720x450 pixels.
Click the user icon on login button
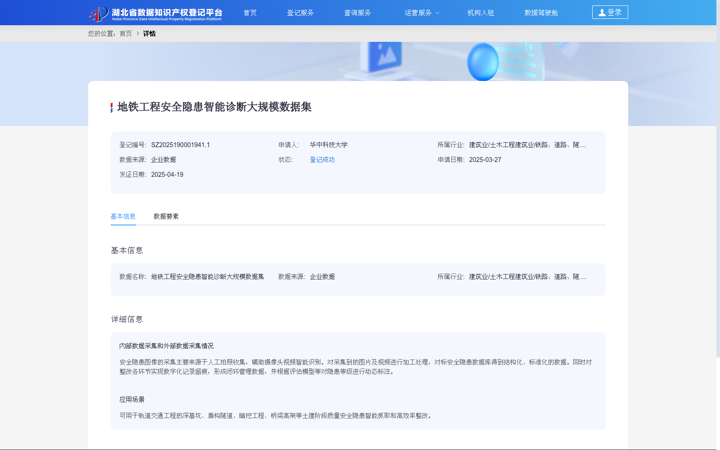click(602, 13)
